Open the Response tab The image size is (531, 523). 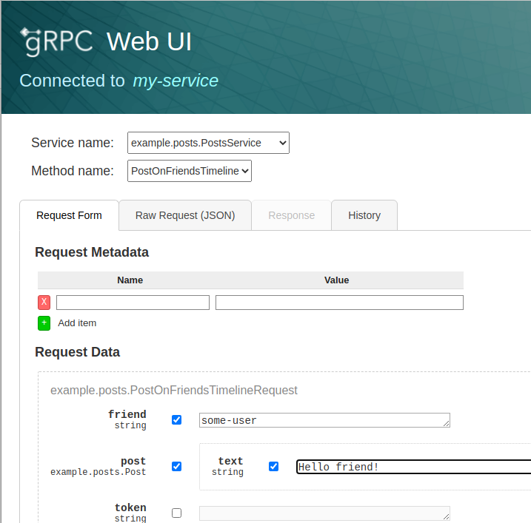[x=291, y=215]
